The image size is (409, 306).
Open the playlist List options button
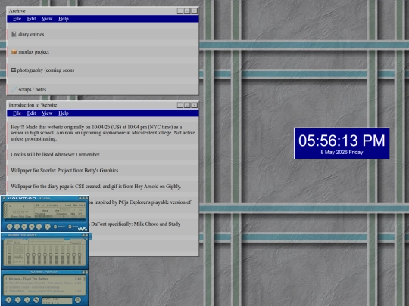point(78,300)
